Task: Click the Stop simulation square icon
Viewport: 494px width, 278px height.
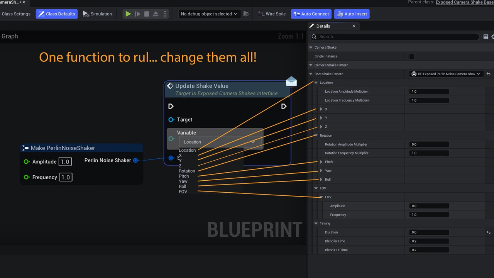Action: 147,14
